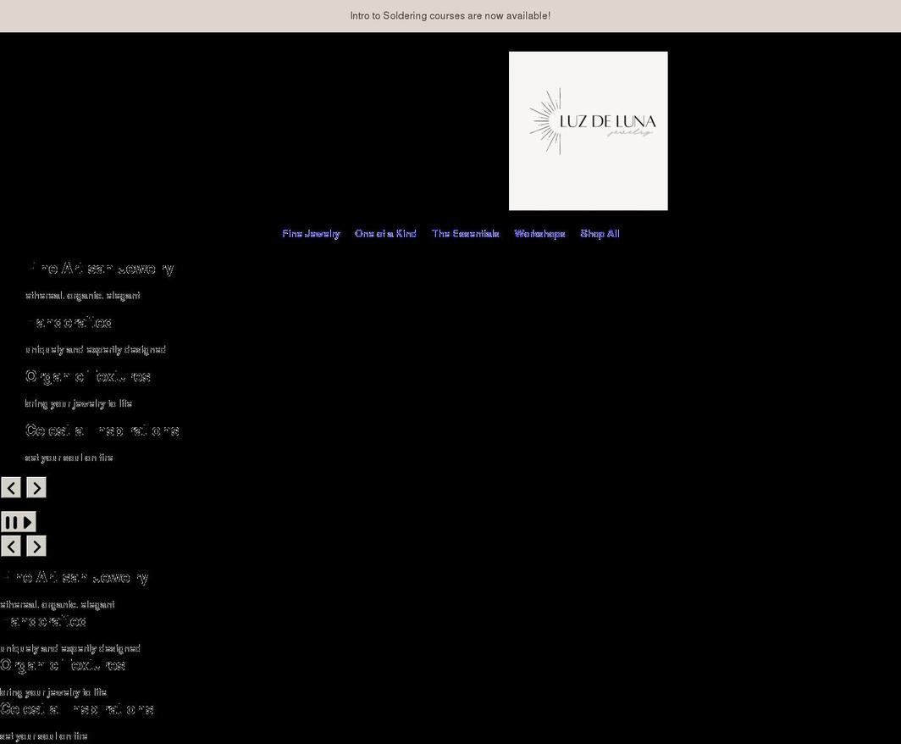Click previous arrow on upper slideshow controls
The width and height of the screenshot is (901, 744).
[x=11, y=487]
